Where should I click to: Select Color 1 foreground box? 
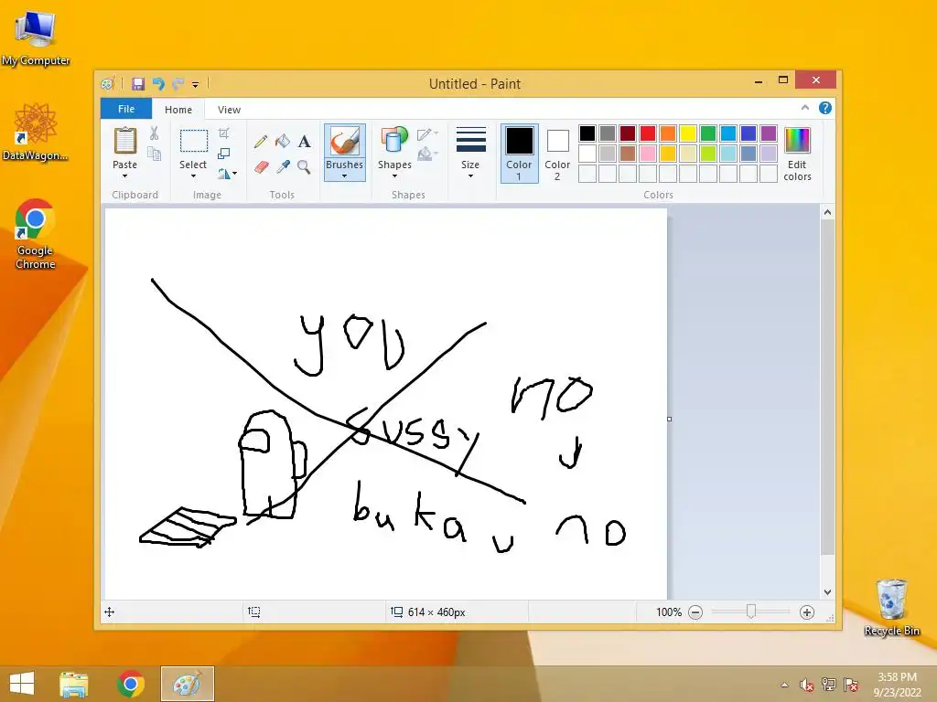519,153
